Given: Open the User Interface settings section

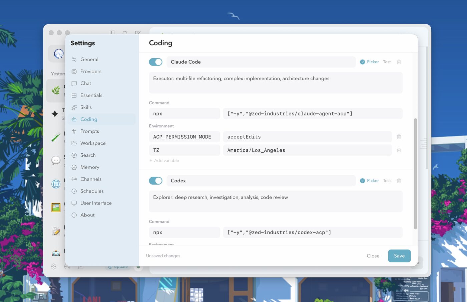Looking at the screenshot, I should click(x=96, y=203).
